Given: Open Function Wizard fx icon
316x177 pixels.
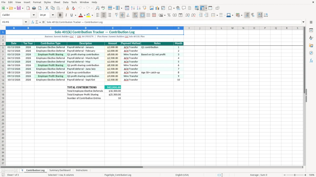Looking at the screenshot, I should [33, 22].
